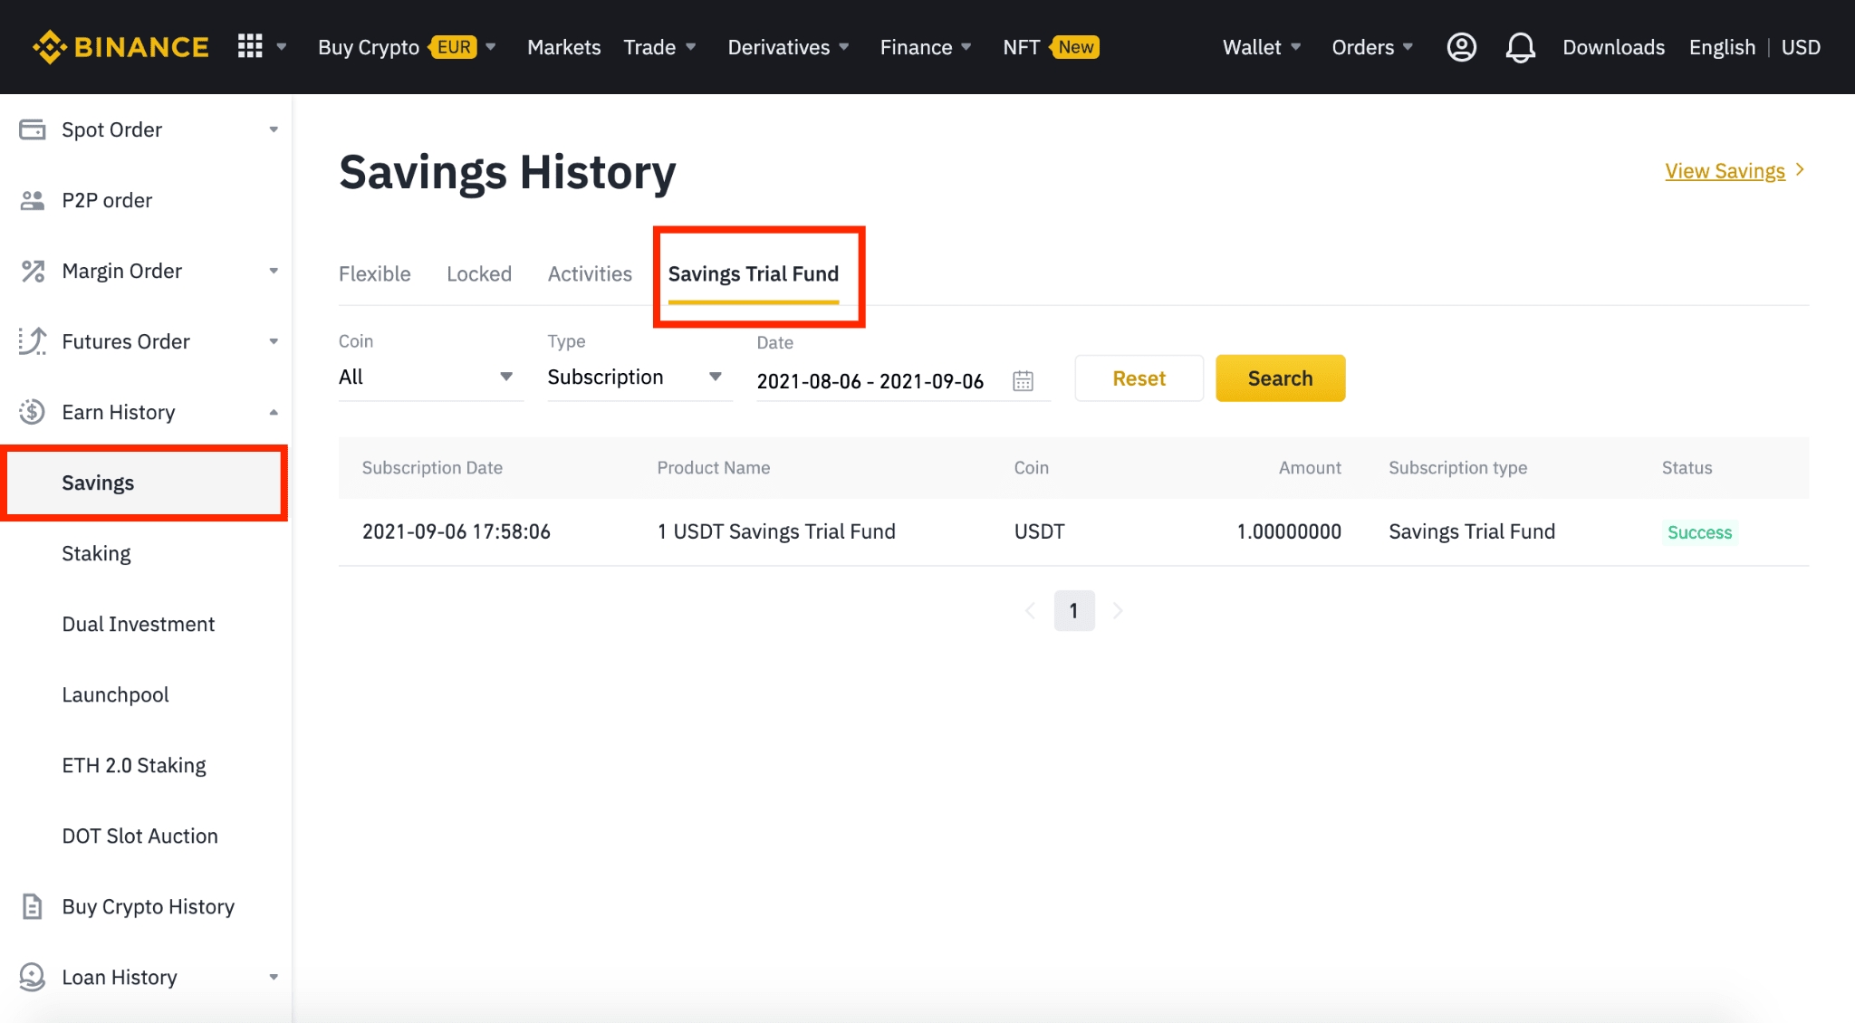
Task: Open the Type Subscription dropdown
Action: pyautogui.click(x=634, y=377)
